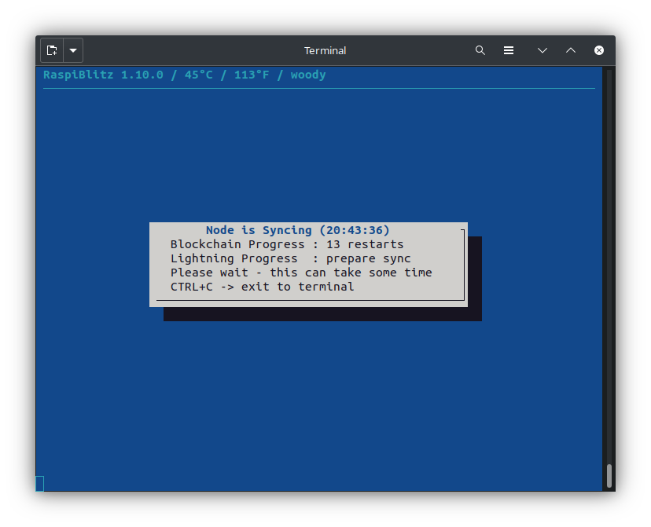Click the CTRL+C exit to terminal hint

click(262, 287)
